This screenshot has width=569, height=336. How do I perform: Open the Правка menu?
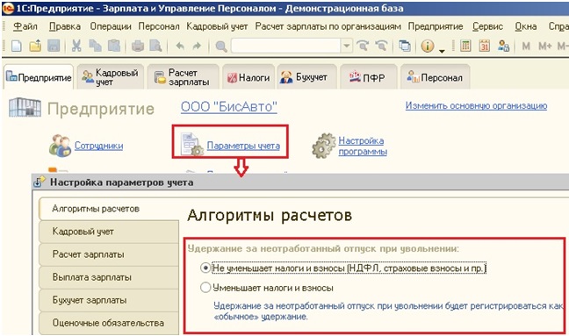(x=65, y=26)
